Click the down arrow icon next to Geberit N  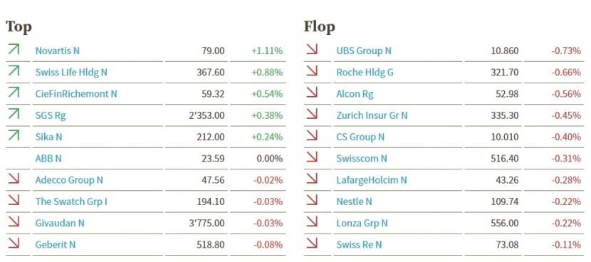(x=14, y=243)
